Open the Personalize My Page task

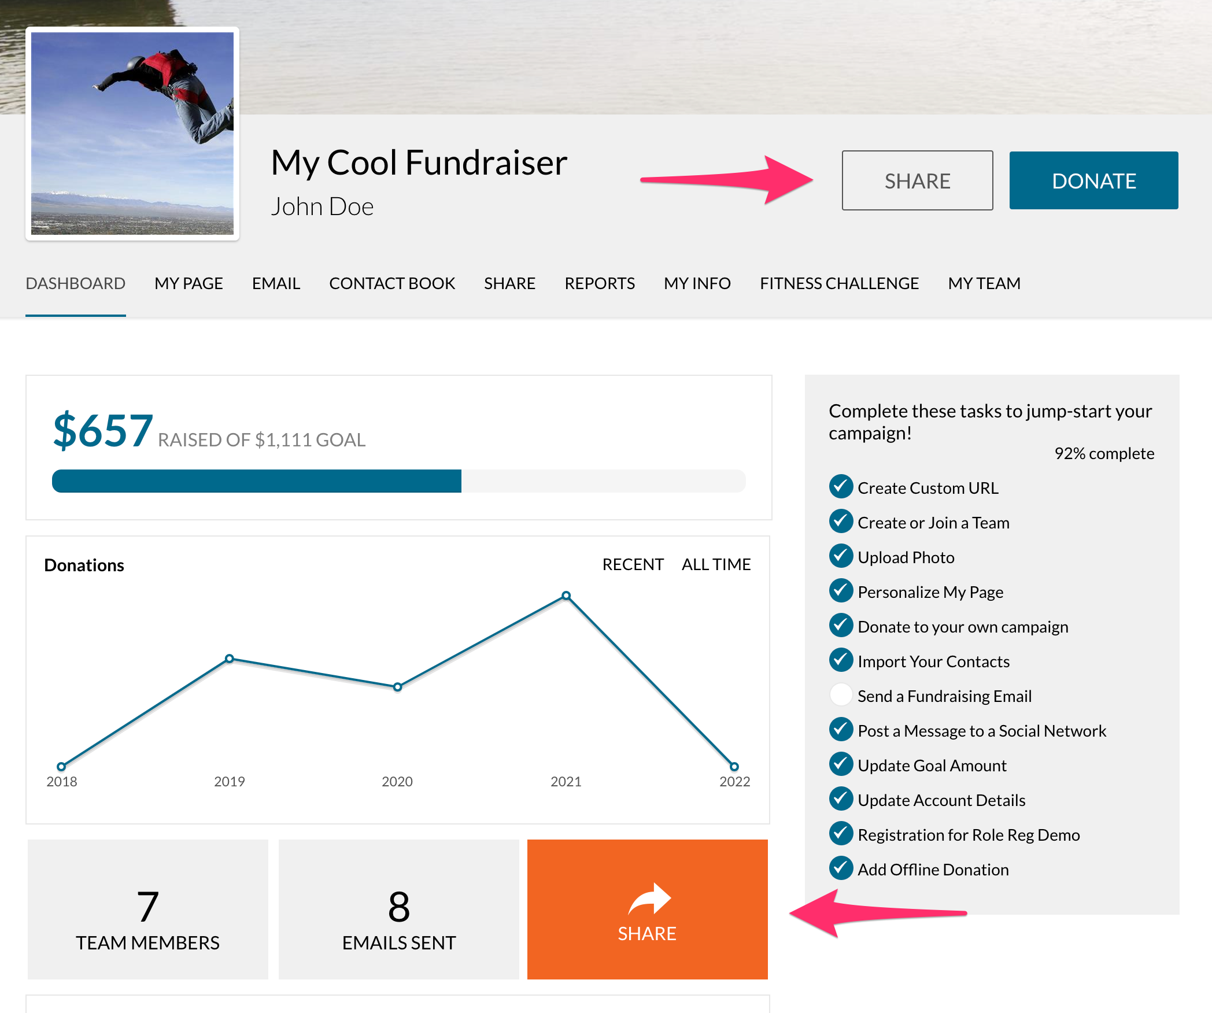point(930,592)
